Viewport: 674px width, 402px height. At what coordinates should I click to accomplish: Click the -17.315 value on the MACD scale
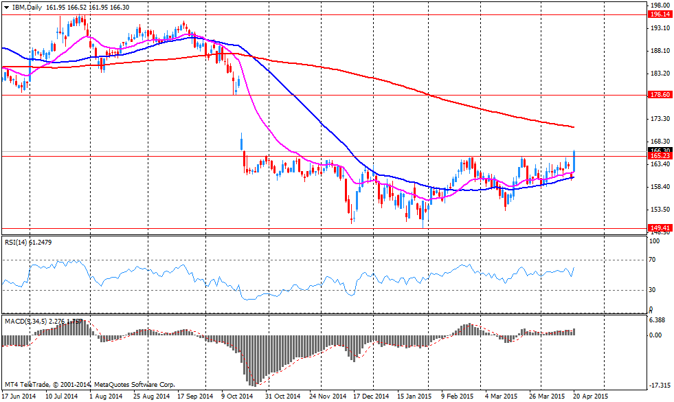tap(659, 386)
